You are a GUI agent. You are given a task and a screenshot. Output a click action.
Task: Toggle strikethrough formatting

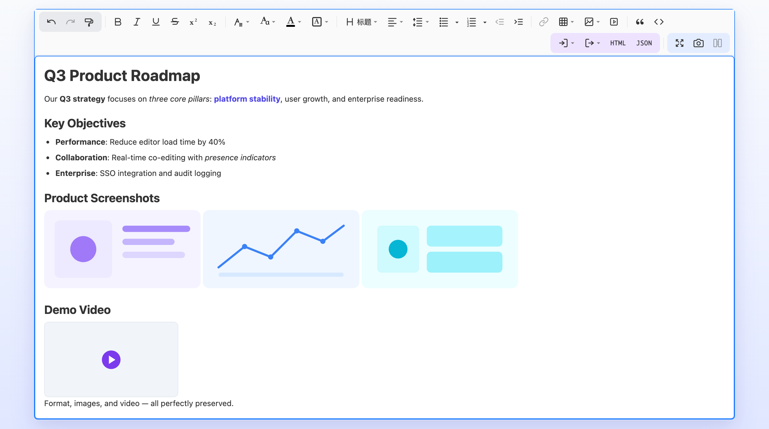pos(175,22)
